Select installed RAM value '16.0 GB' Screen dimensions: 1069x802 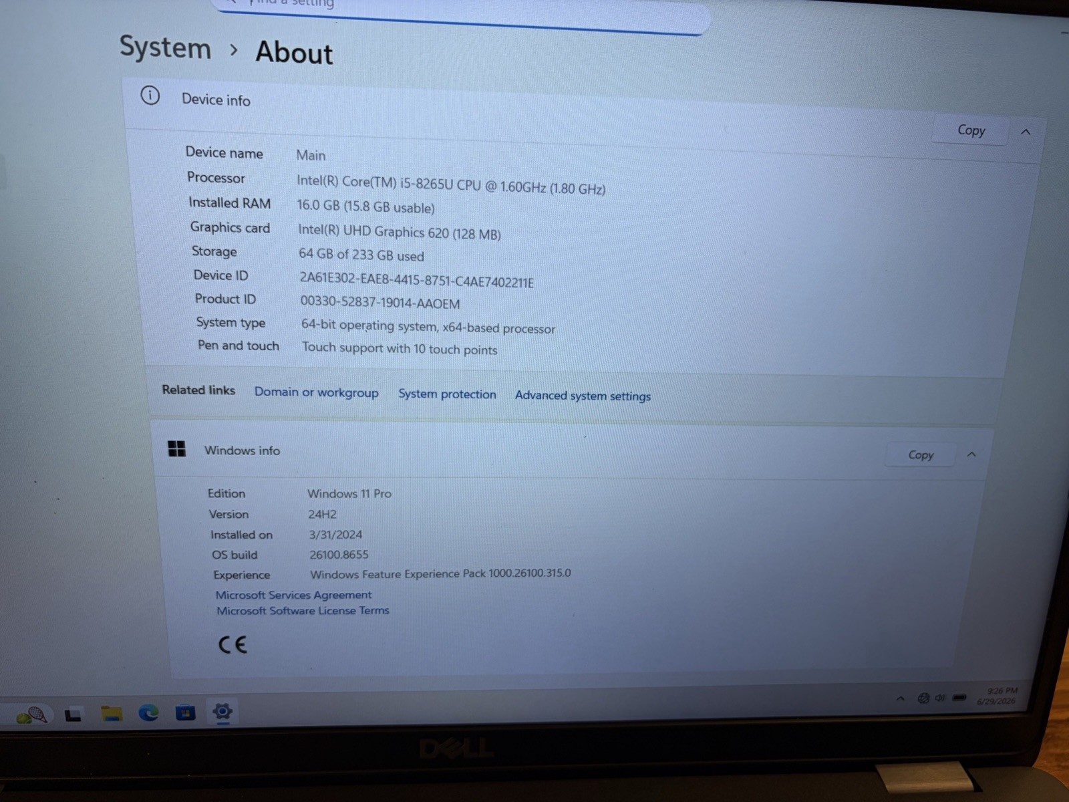pos(319,205)
